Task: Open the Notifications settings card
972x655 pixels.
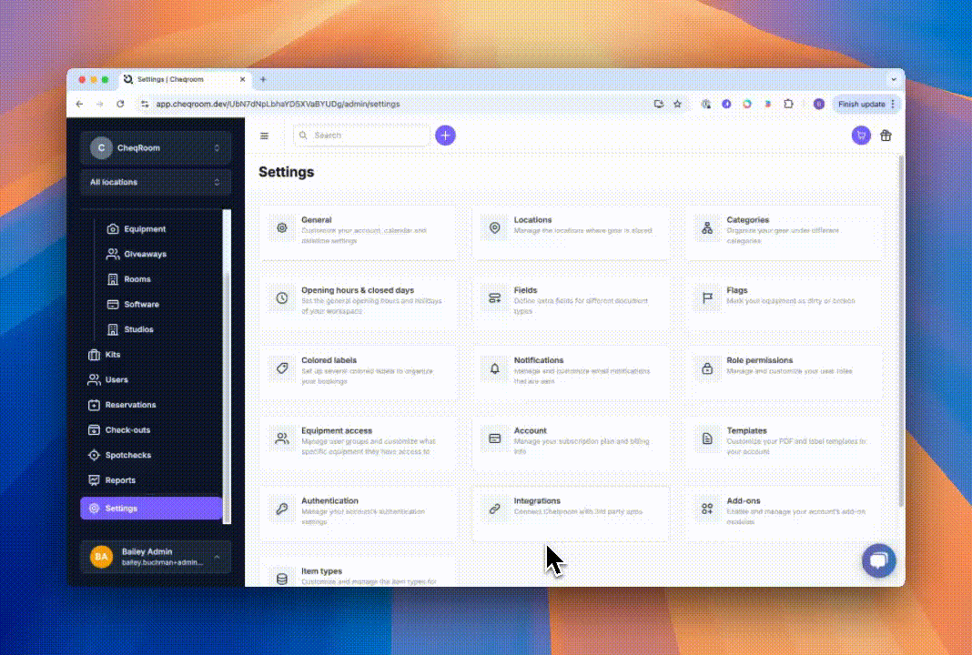Action: (571, 373)
